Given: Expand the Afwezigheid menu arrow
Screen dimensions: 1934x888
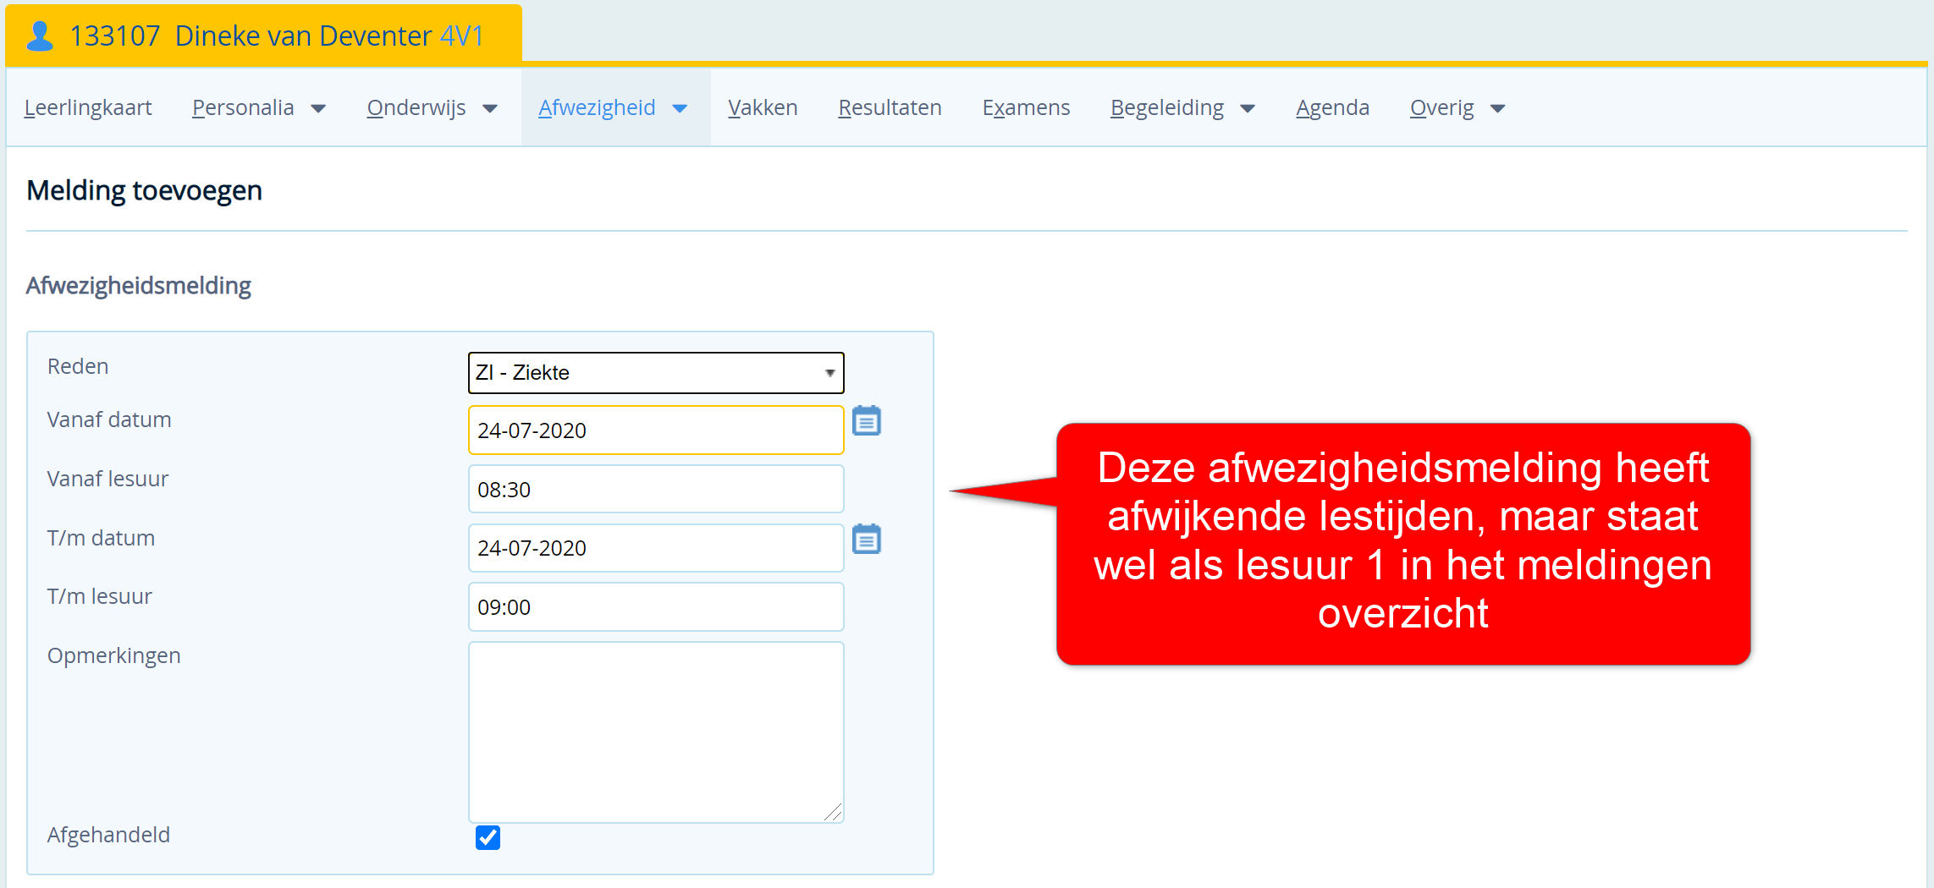Looking at the screenshot, I should point(680,109).
